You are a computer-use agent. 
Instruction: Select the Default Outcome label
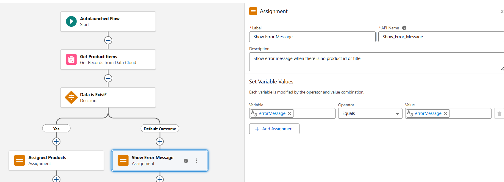[x=160, y=129]
